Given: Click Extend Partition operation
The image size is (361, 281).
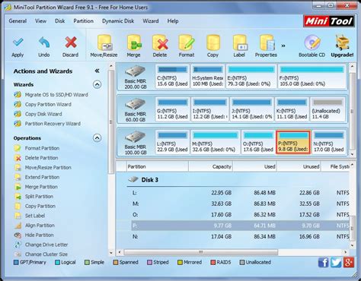Looking at the screenshot, I should click(37, 177).
